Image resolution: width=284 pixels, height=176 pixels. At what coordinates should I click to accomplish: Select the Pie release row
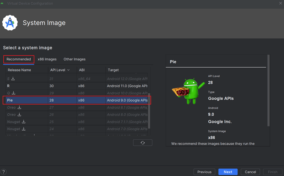(76, 100)
